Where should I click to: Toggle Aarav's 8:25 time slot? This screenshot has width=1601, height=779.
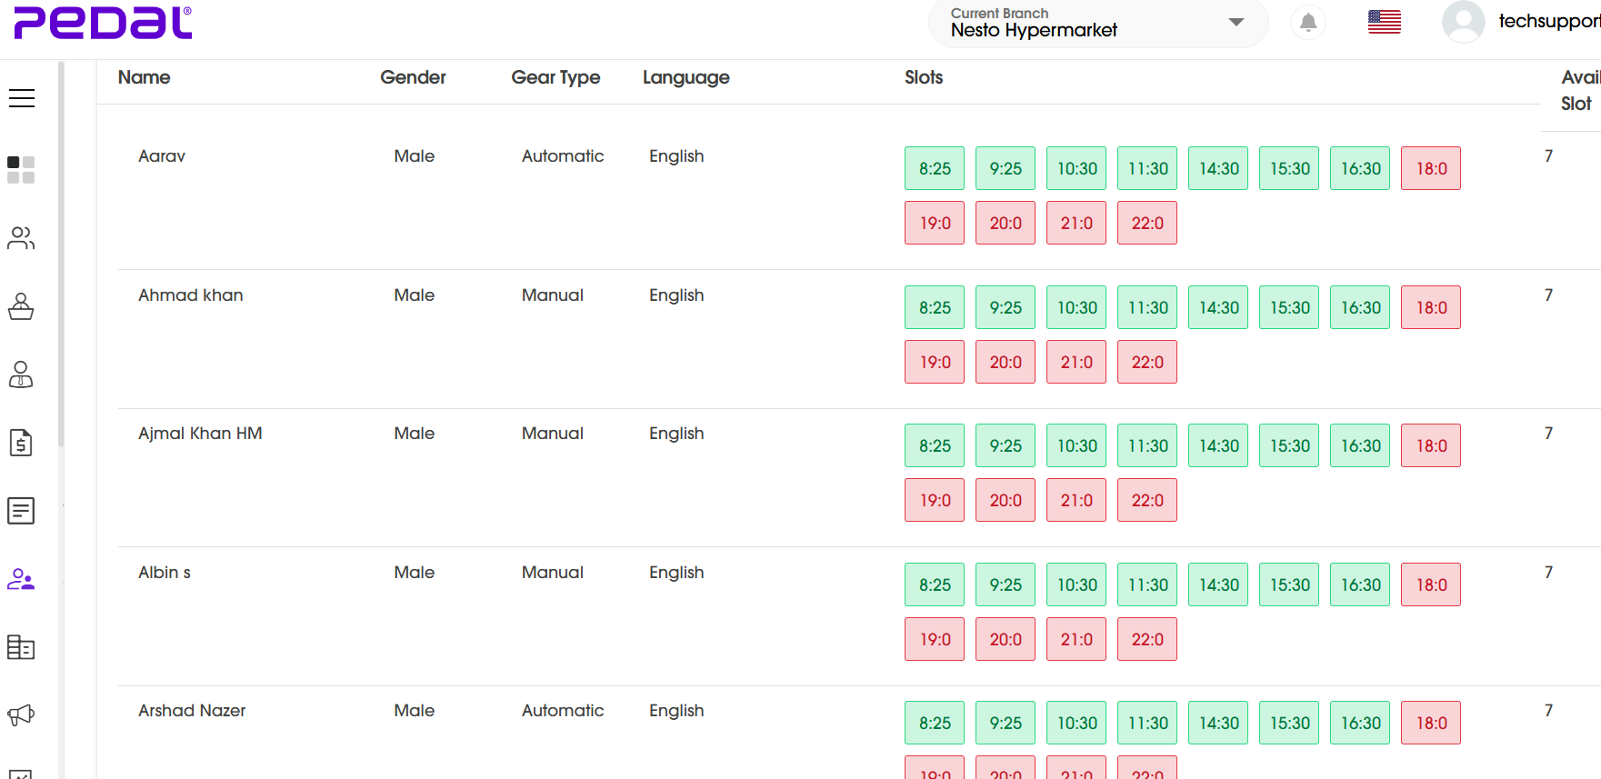(934, 168)
